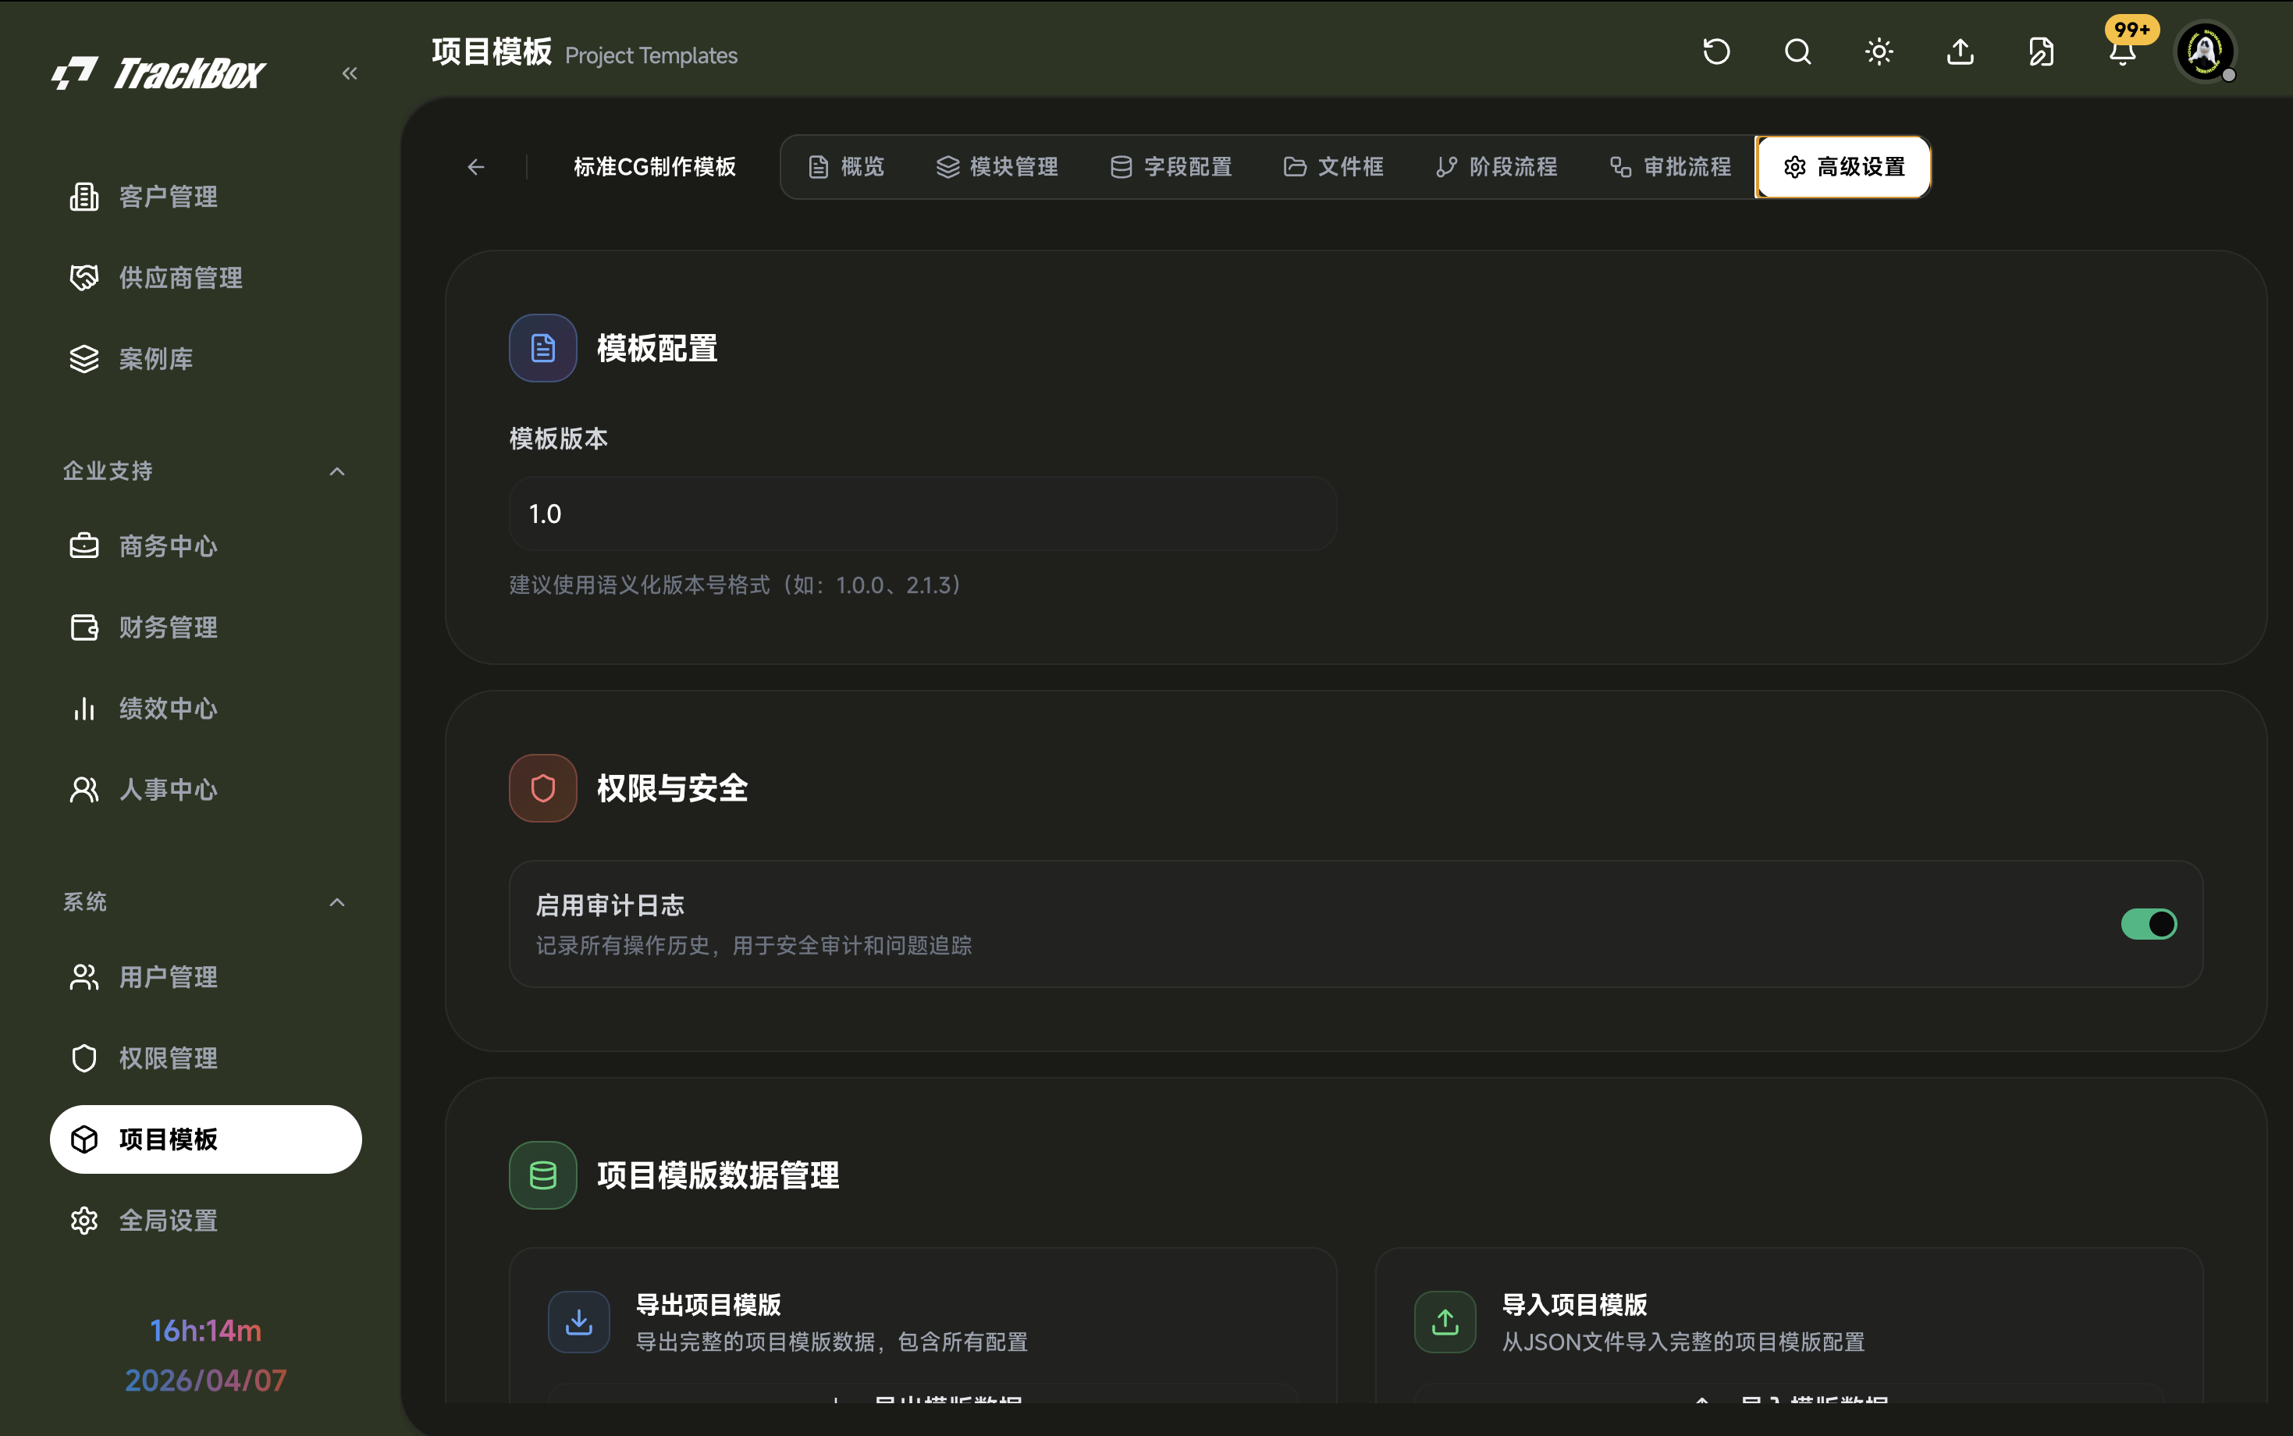Click the TrackBox logo
The width and height of the screenshot is (2293, 1436).
(x=158, y=73)
